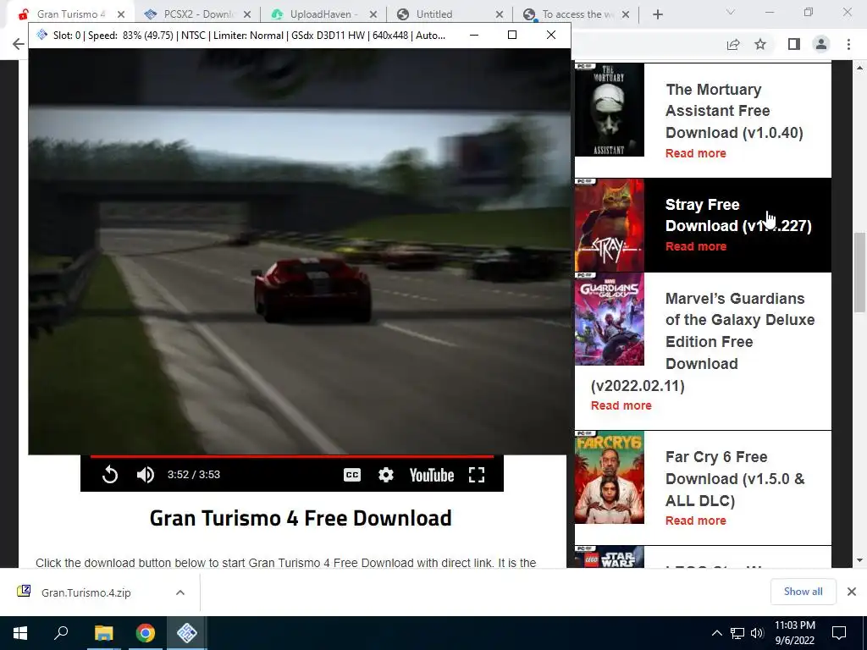
Task: Open PCSX2 from taskbar
Action: point(187,633)
